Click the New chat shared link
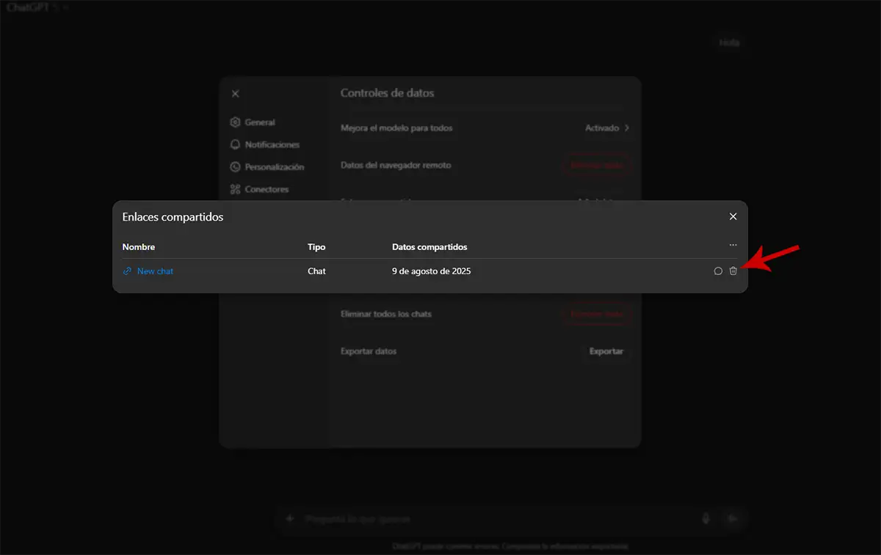 (x=155, y=271)
